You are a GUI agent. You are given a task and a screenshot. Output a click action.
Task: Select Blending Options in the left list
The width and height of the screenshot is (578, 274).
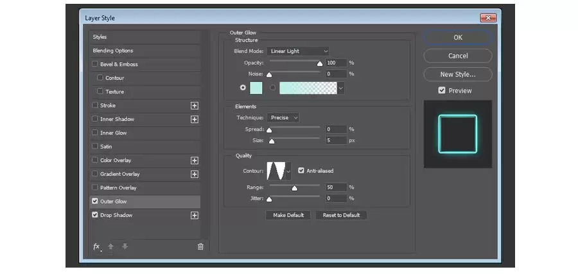coord(145,51)
